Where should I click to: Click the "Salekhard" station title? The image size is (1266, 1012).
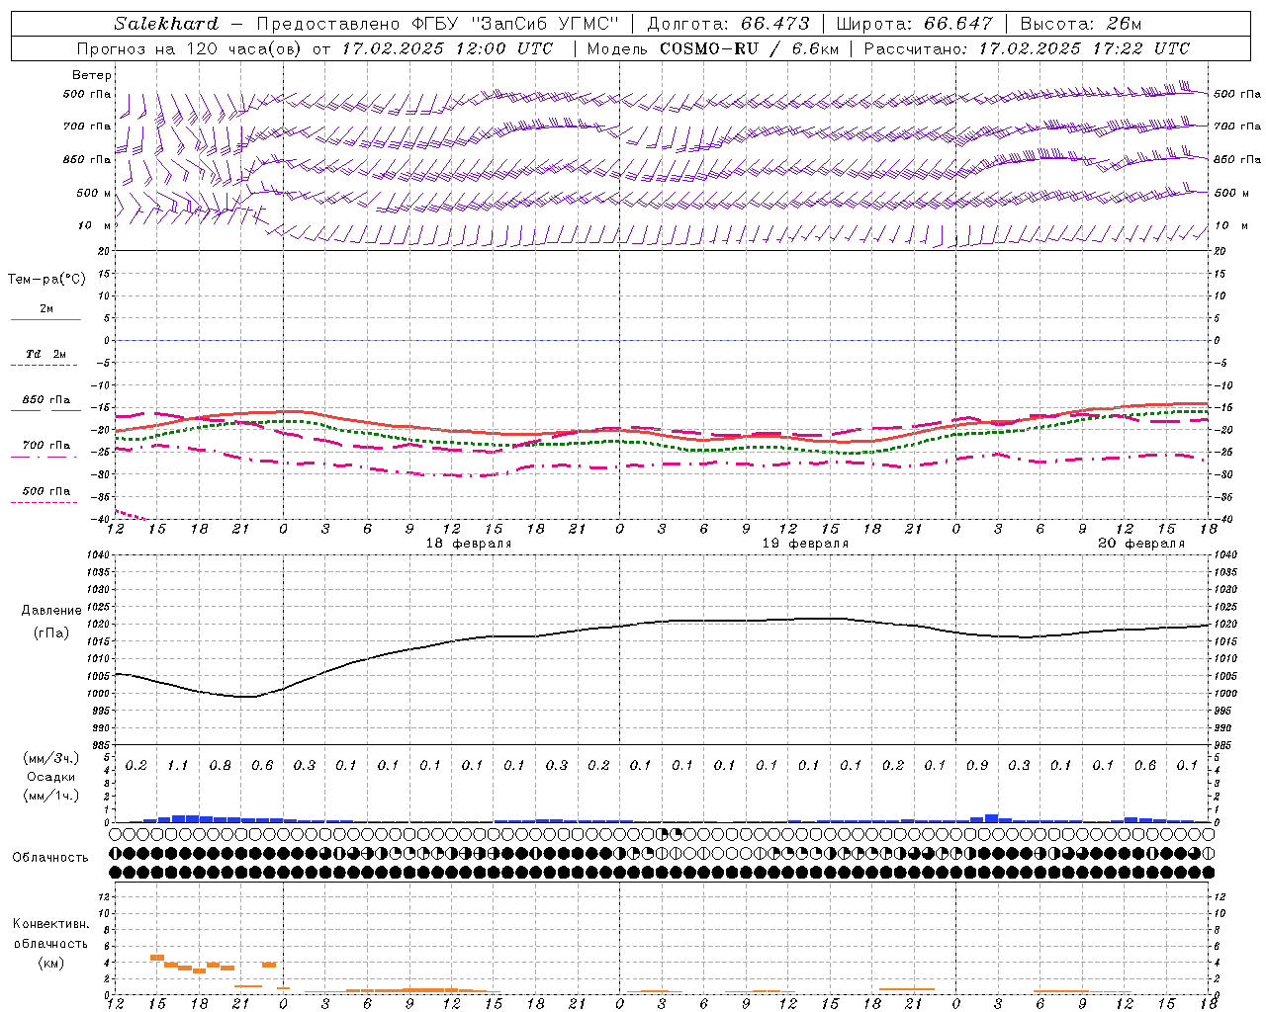[x=166, y=24]
